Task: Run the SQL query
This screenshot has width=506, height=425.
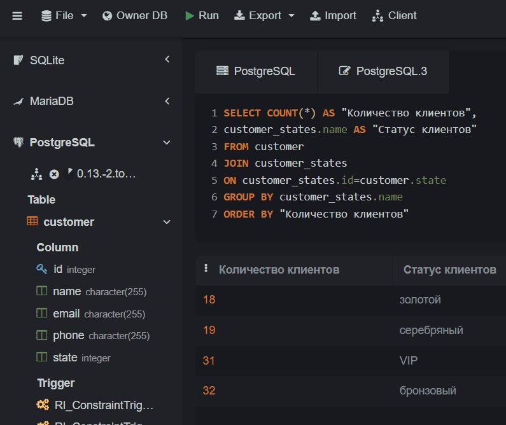Action: [202, 15]
